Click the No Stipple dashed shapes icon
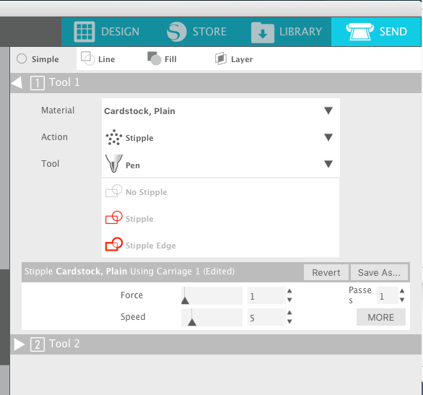The image size is (423, 395). (113, 191)
